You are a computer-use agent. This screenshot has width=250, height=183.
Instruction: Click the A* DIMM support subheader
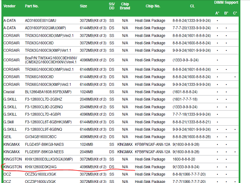tap(217, 13)
